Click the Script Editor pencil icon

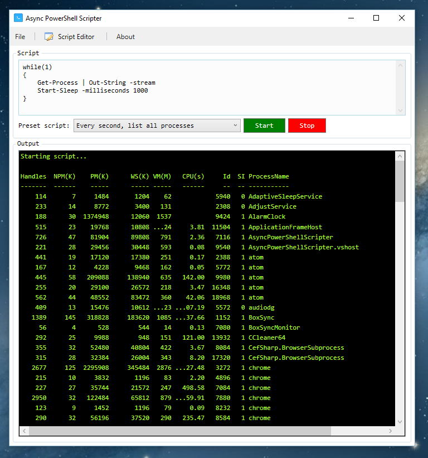pyautogui.click(x=49, y=36)
